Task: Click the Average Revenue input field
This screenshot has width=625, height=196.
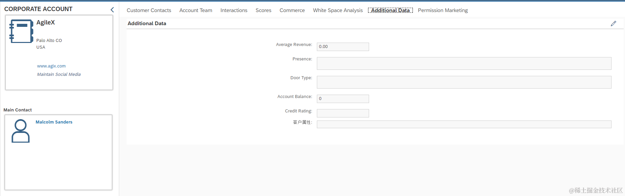Action: (343, 47)
